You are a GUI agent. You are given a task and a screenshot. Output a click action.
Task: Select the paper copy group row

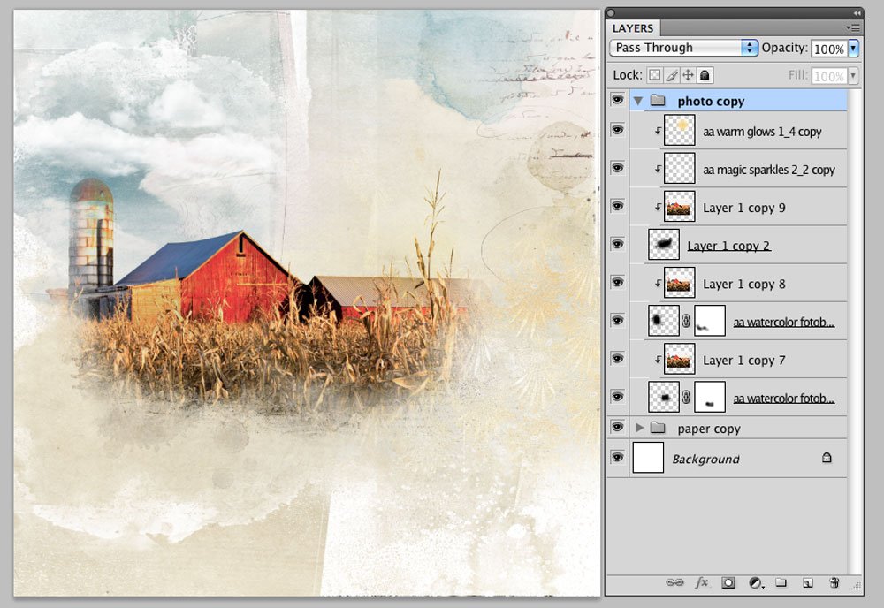pyautogui.click(x=738, y=429)
